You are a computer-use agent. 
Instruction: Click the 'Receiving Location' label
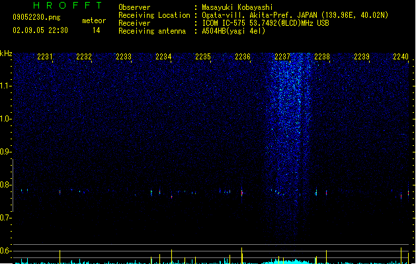[154, 15]
